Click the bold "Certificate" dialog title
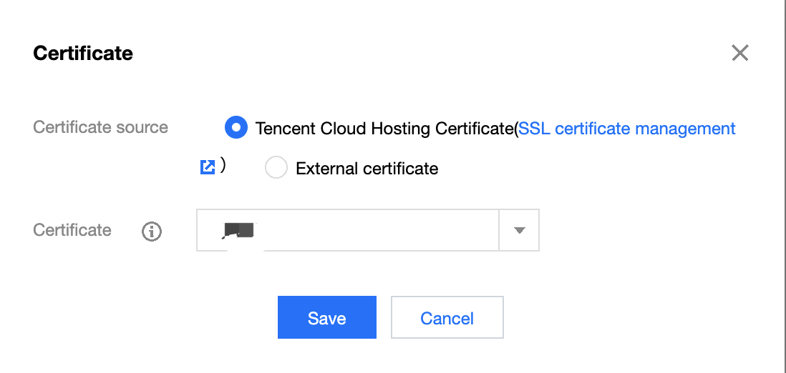This screenshot has width=786, height=373. click(x=83, y=53)
